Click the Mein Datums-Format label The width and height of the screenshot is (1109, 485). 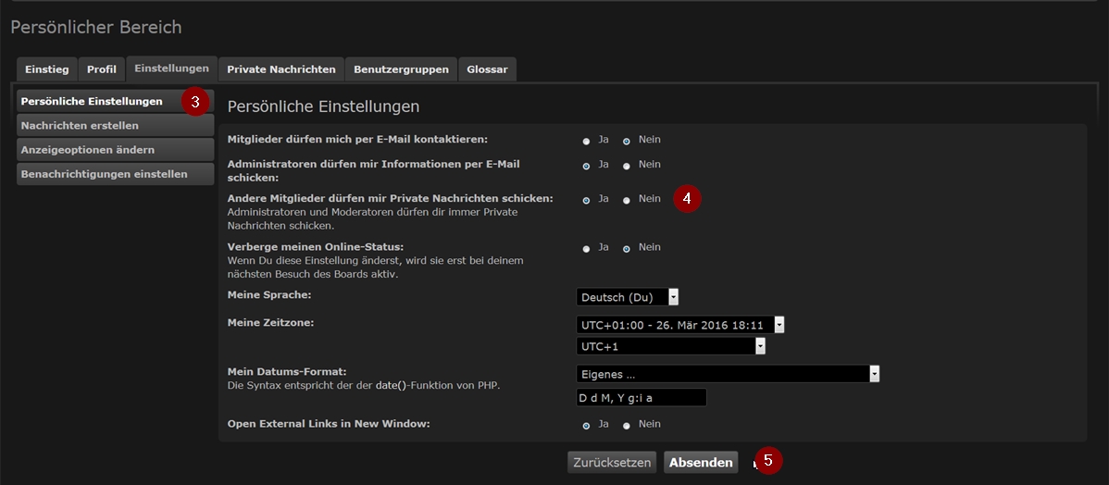pos(286,371)
